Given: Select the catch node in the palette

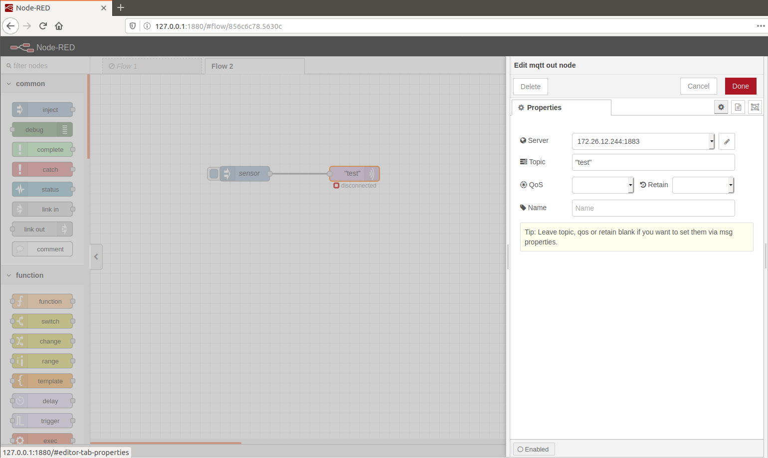Looking at the screenshot, I should 42,169.
